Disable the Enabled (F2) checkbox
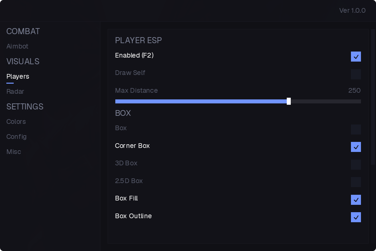 click(x=356, y=57)
